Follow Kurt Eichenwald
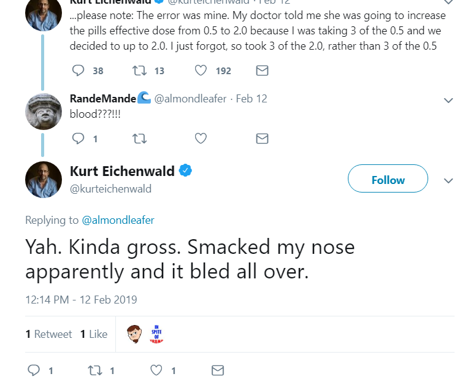The width and height of the screenshot is (465, 390). (x=388, y=178)
